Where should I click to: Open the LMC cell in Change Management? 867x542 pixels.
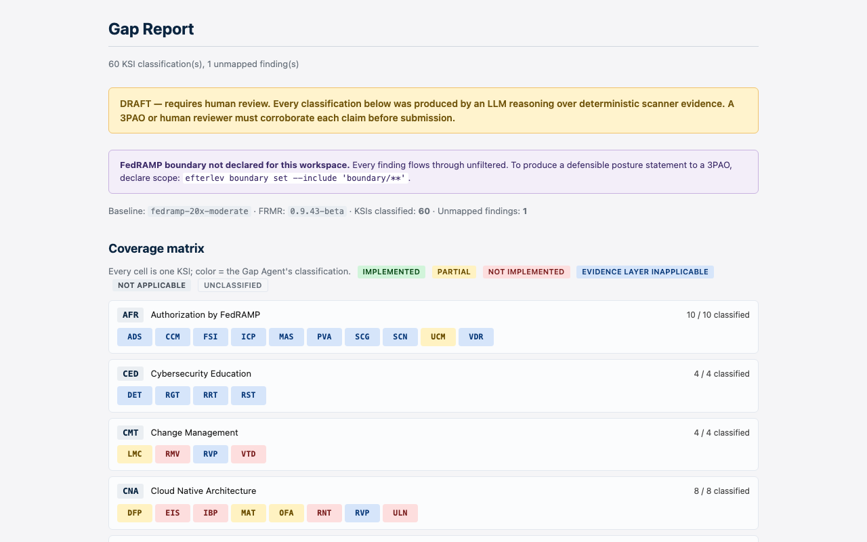(135, 454)
